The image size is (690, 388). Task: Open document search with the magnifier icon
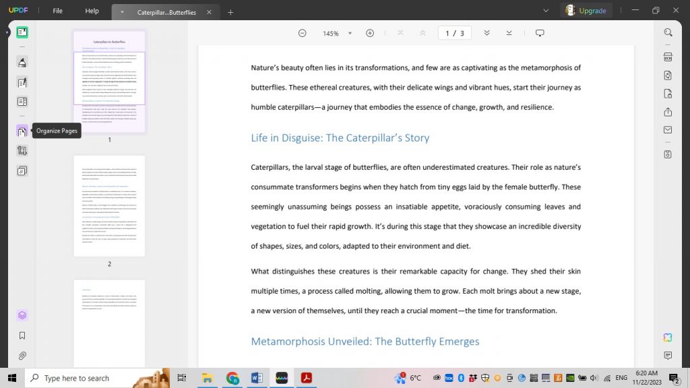click(x=667, y=32)
